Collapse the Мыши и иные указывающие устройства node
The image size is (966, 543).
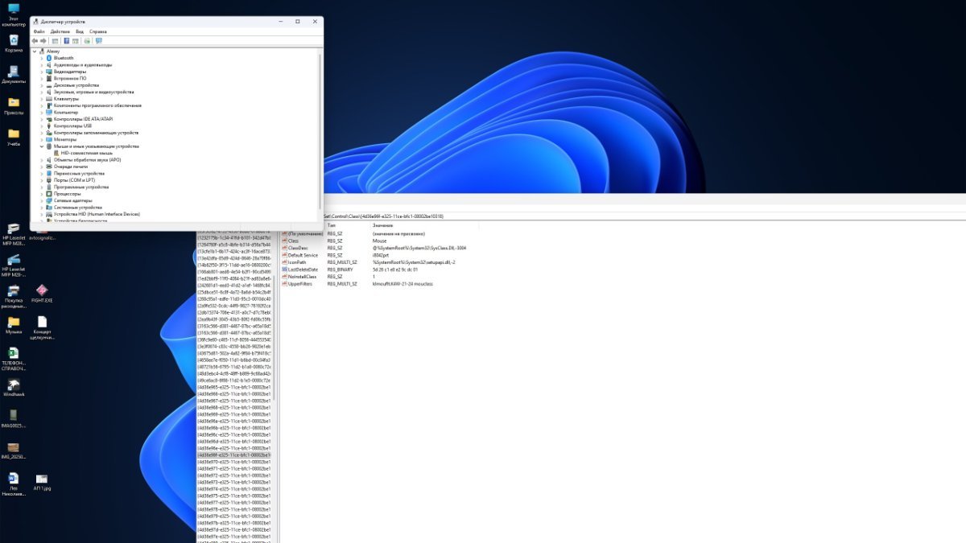point(42,146)
